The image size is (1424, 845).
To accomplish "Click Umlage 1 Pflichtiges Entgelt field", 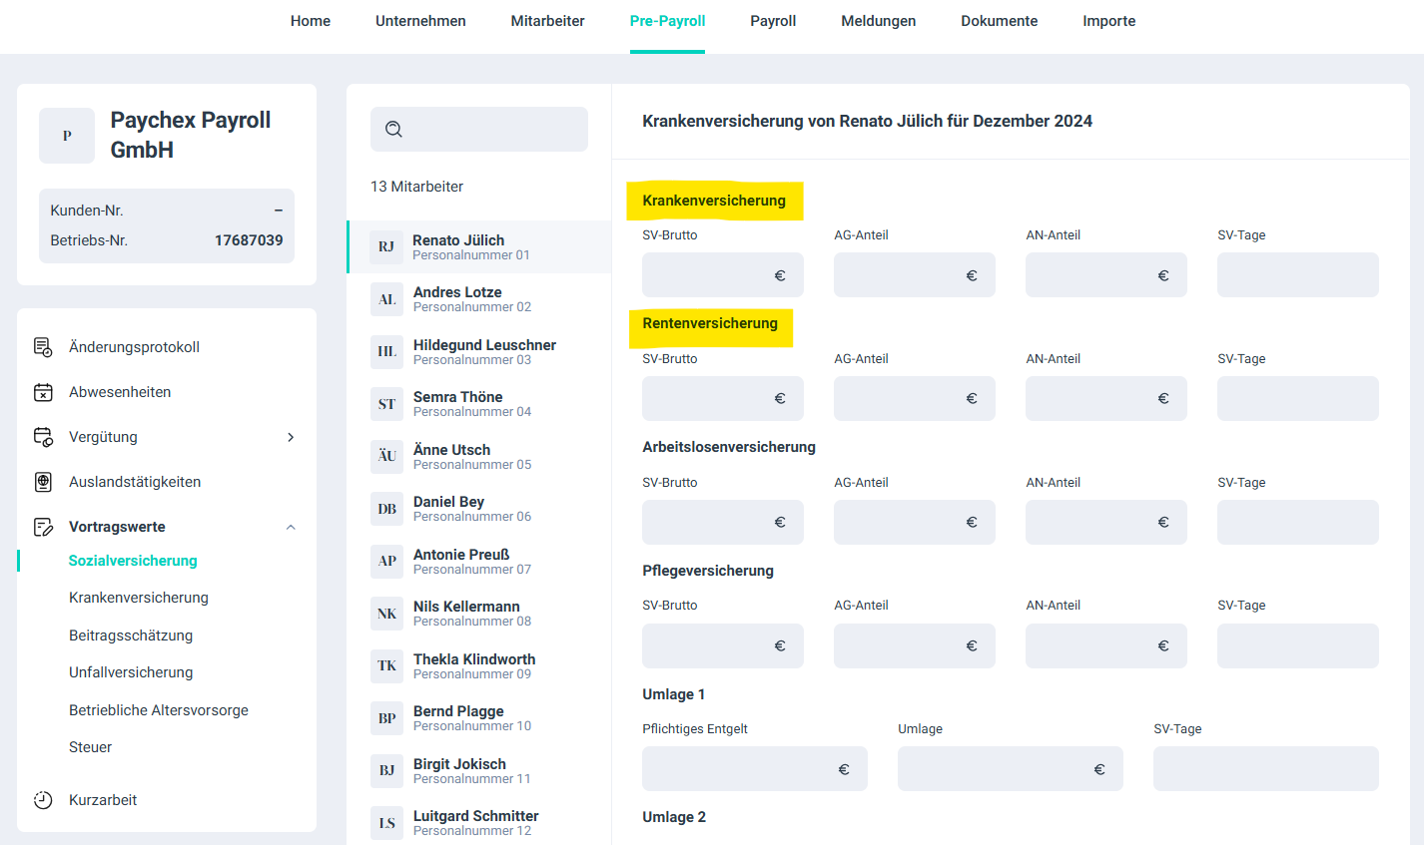I will [739, 769].
